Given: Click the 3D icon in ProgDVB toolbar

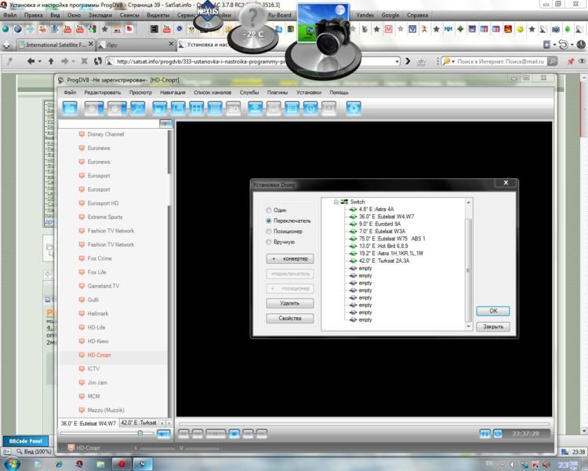Looking at the screenshot, I should click(233, 109).
